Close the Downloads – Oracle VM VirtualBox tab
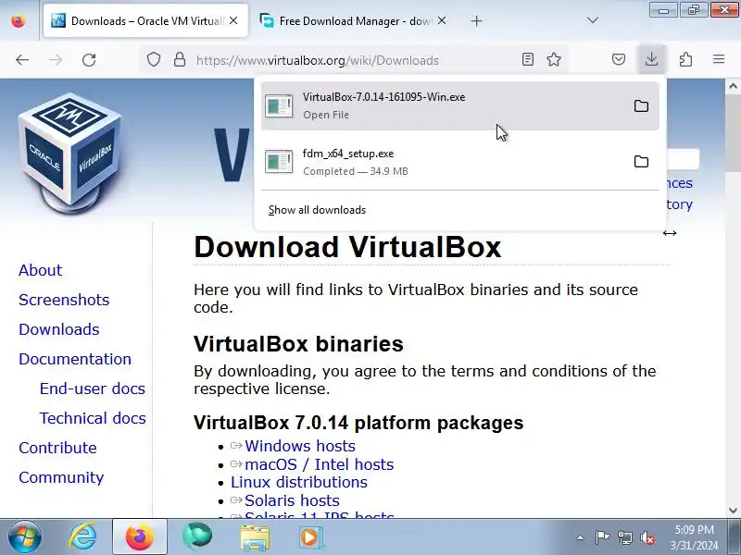This screenshot has width=741, height=555. [x=233, y=20]
